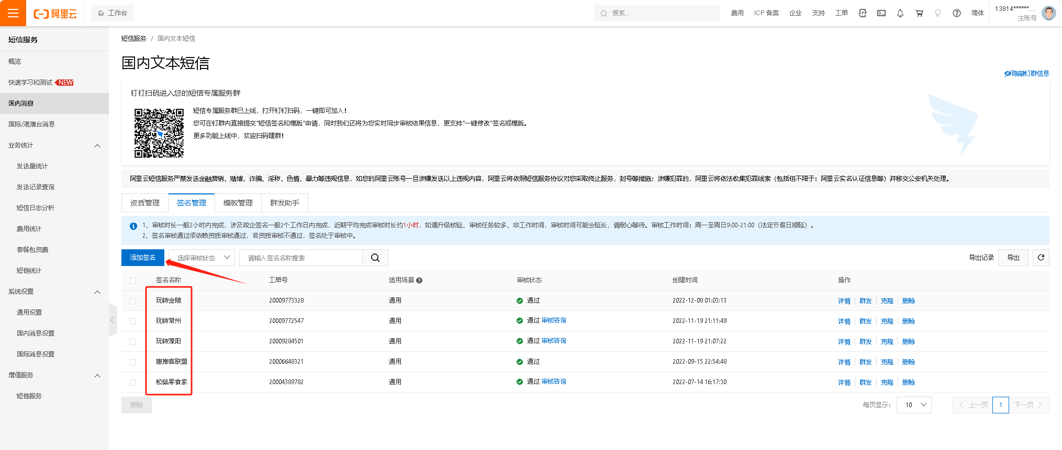Click the 导出 button

coord(1013,258)
